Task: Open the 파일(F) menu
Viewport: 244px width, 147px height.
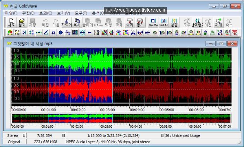Action: [x=11, y=13]
